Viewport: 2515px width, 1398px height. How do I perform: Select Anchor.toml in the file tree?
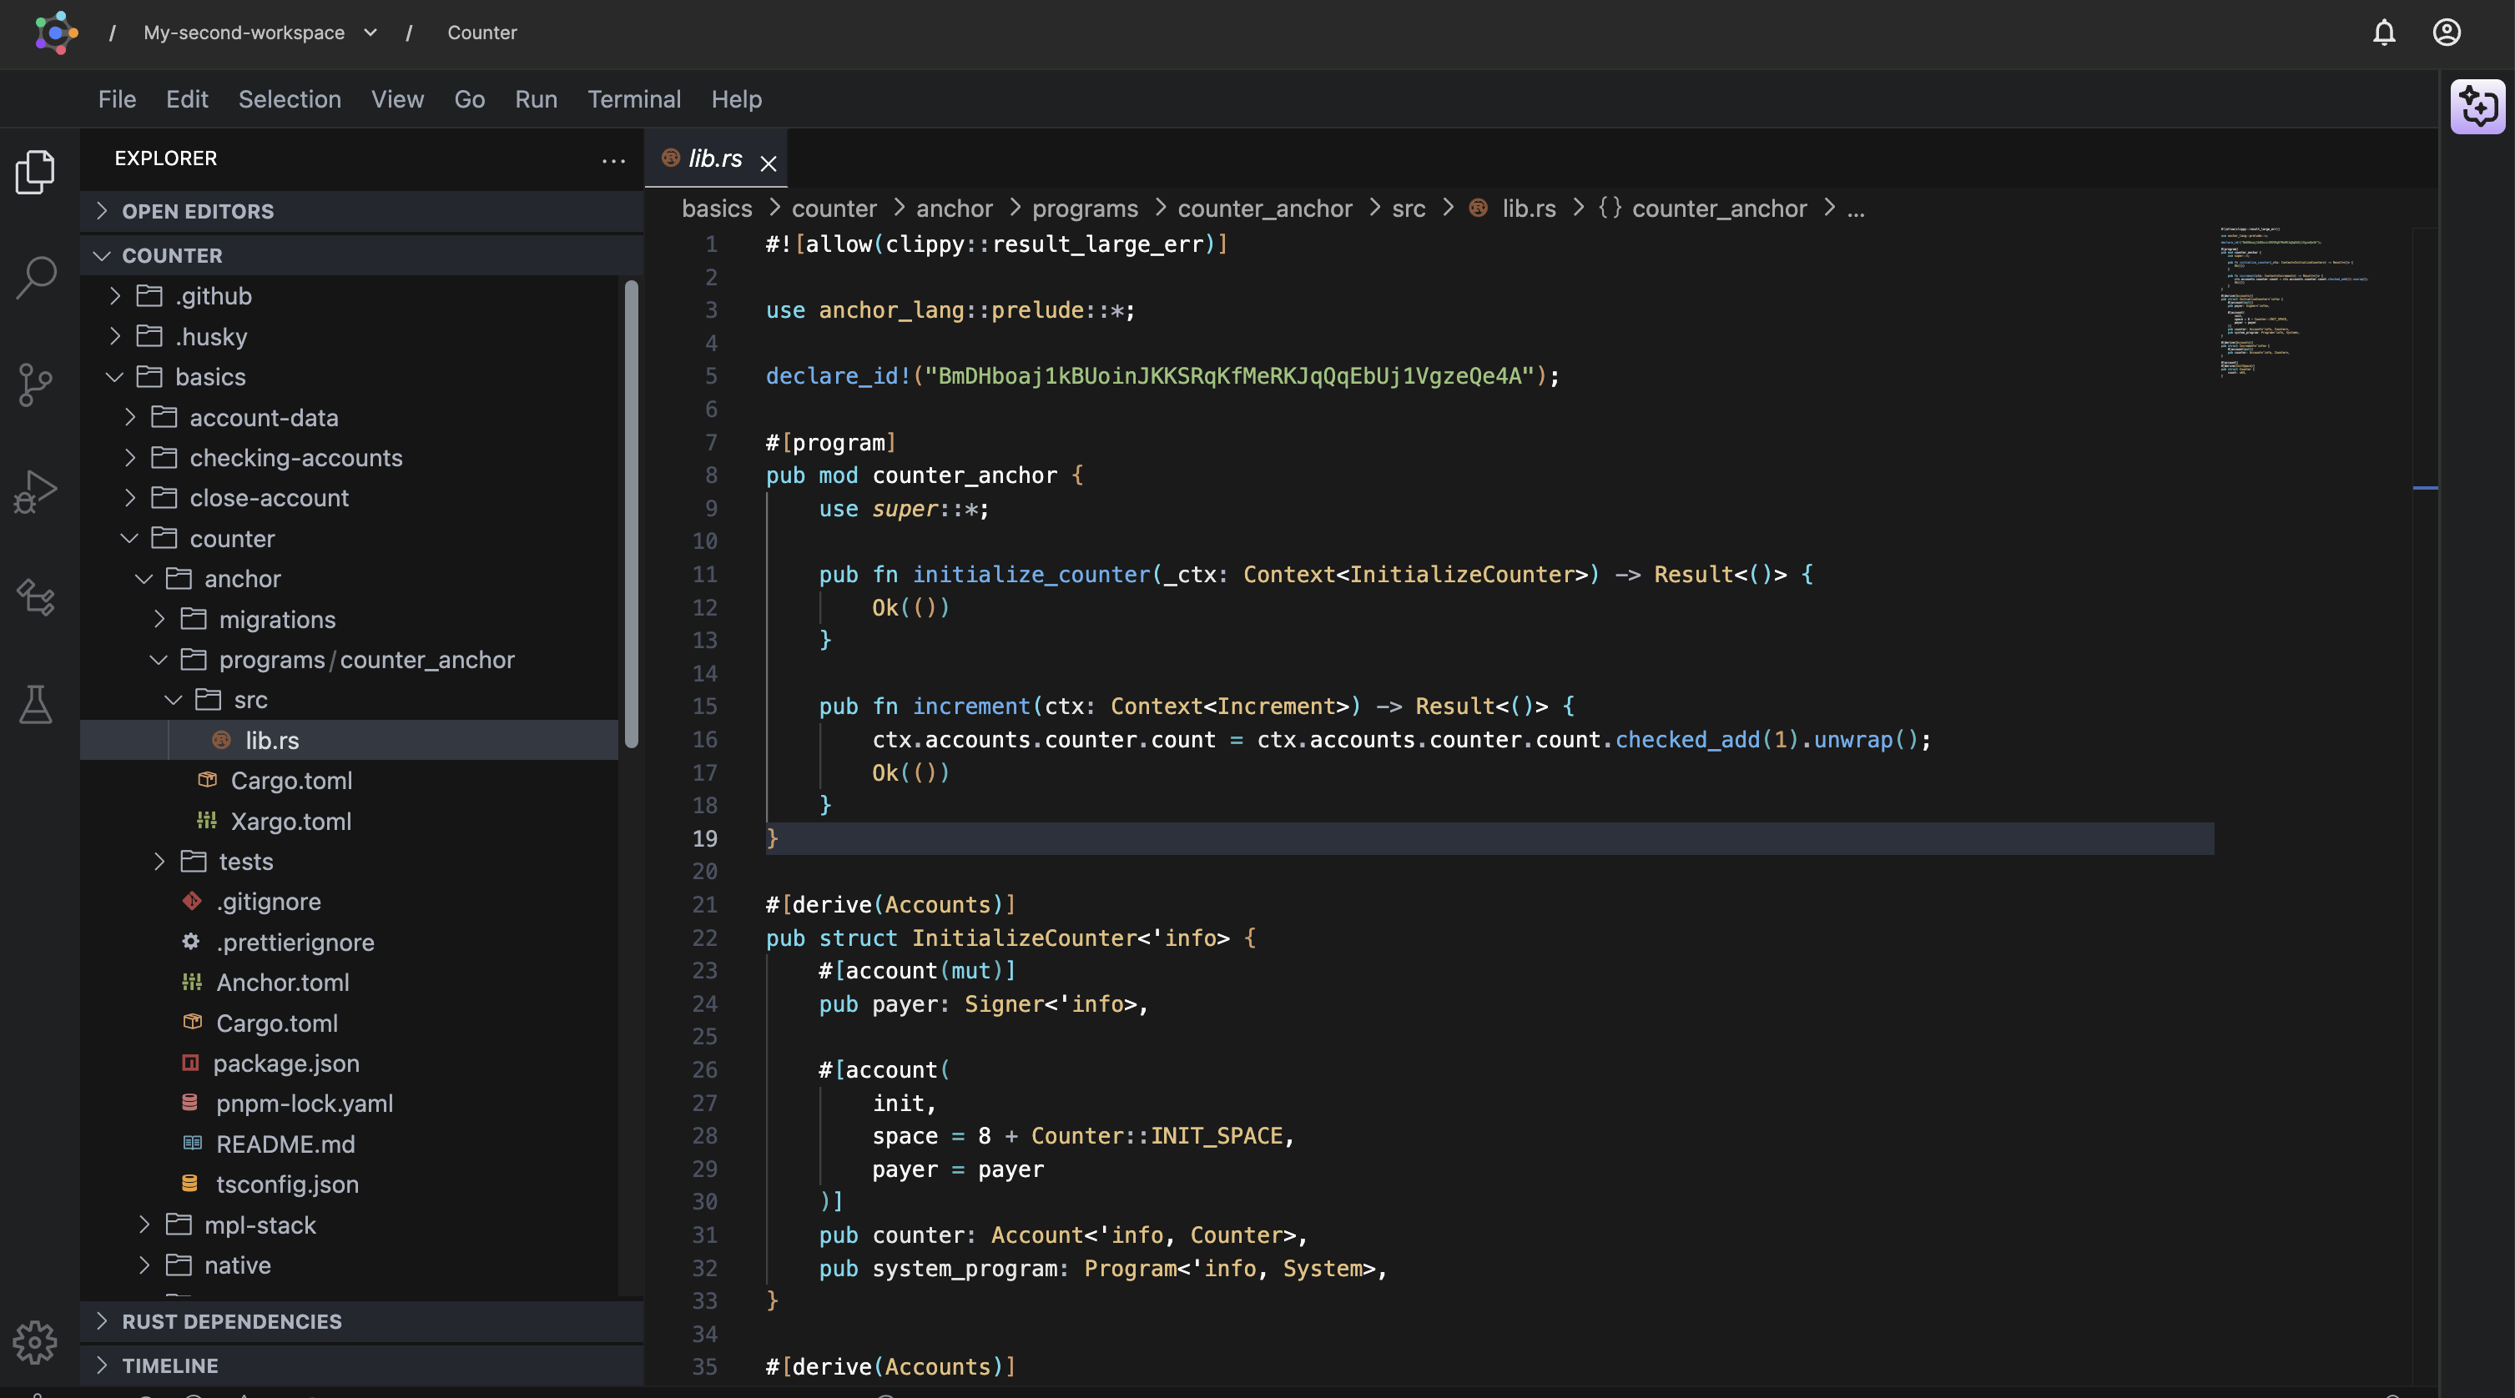[x=283, y=982]
